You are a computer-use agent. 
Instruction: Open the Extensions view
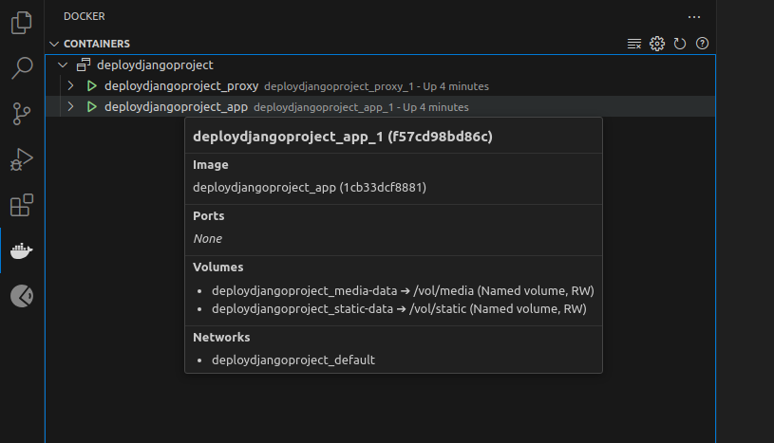22,205
